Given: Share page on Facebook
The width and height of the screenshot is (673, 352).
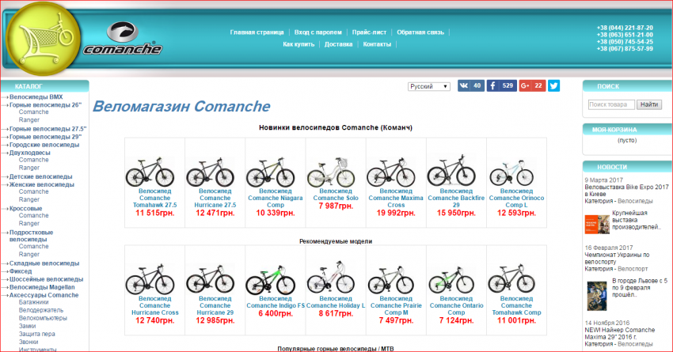Looking at the screenshot, I should [x=501, y=85].
